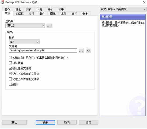Switch to the 签名 tab

click(18, 9)
